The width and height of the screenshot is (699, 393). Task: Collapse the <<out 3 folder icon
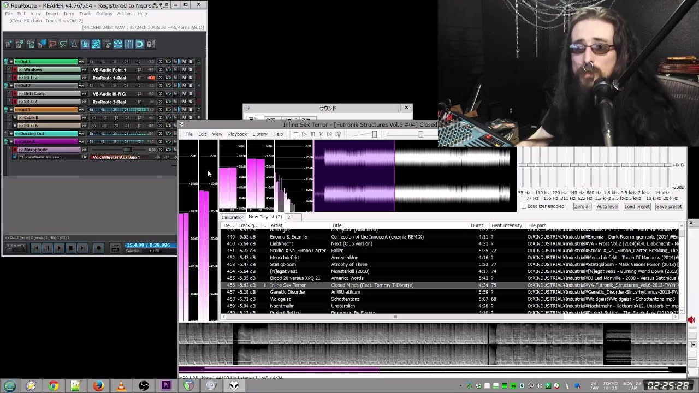point(6,110)
